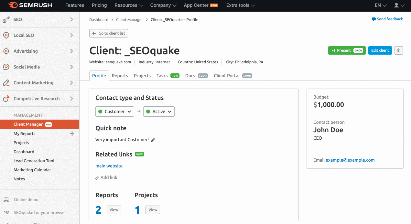Click the contact name John Doe

pyautogui.click(x=328, y=130)
